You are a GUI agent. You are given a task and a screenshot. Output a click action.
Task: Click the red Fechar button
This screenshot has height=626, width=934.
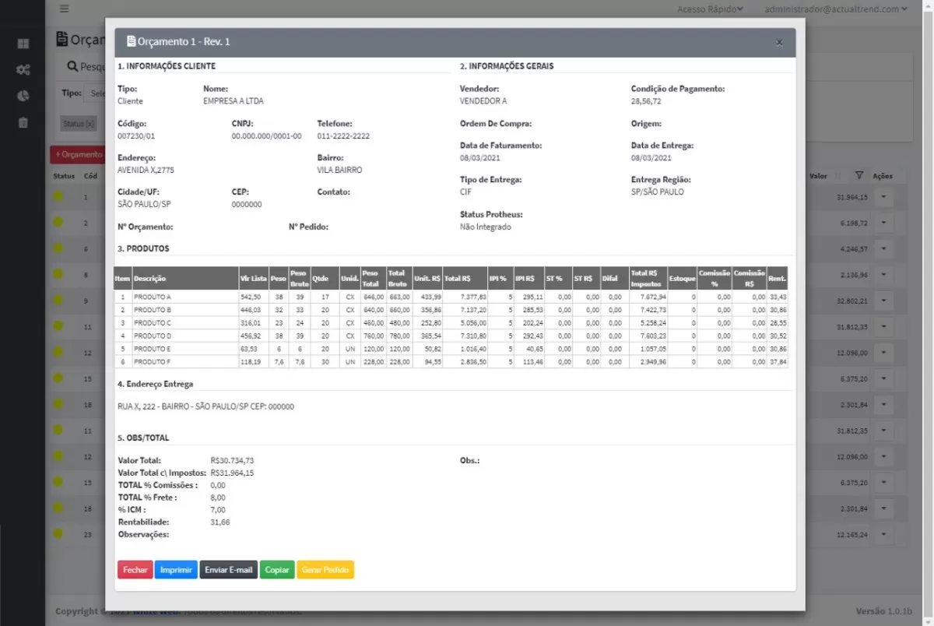pos(135,570)
